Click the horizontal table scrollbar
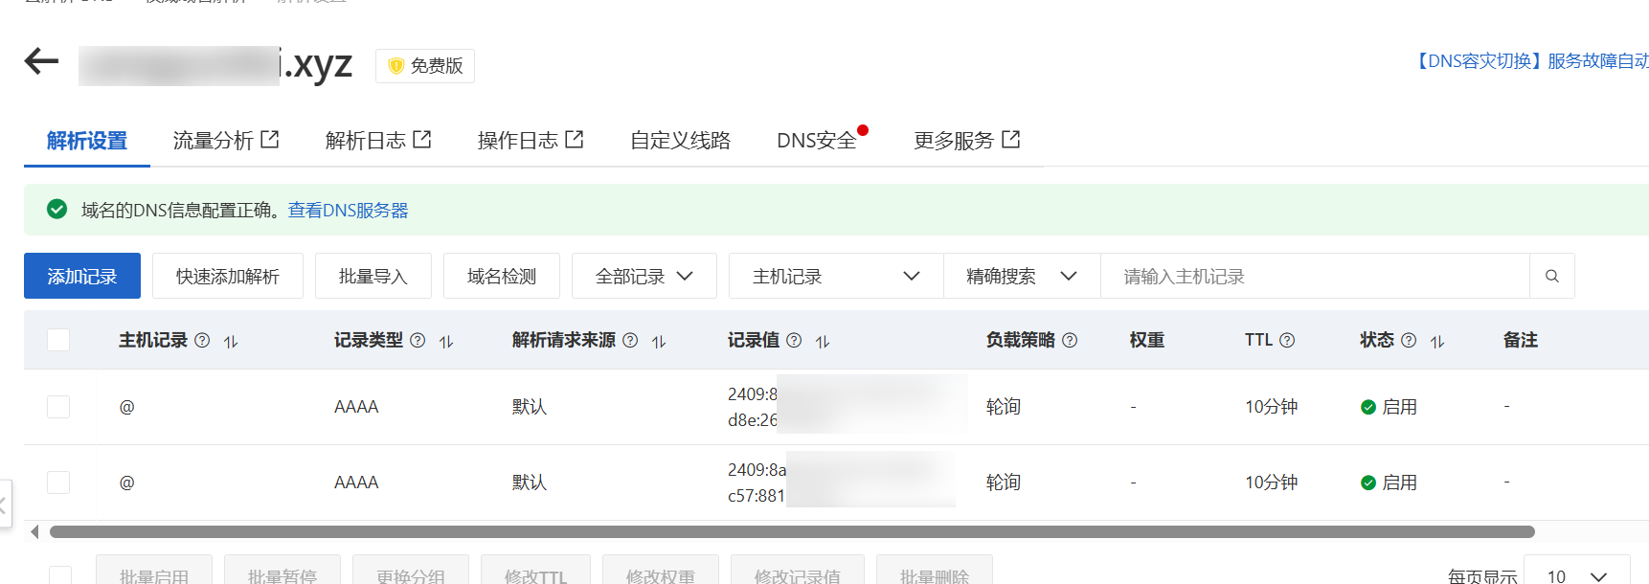 [x=791, y=531]
